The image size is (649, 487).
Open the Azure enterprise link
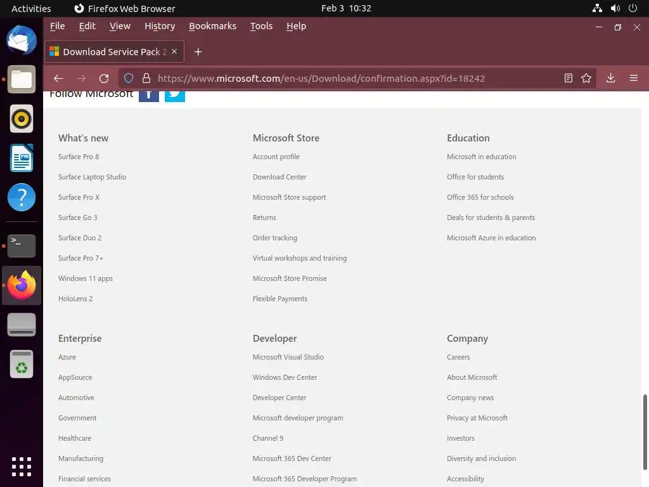click(x=67, y=357)
